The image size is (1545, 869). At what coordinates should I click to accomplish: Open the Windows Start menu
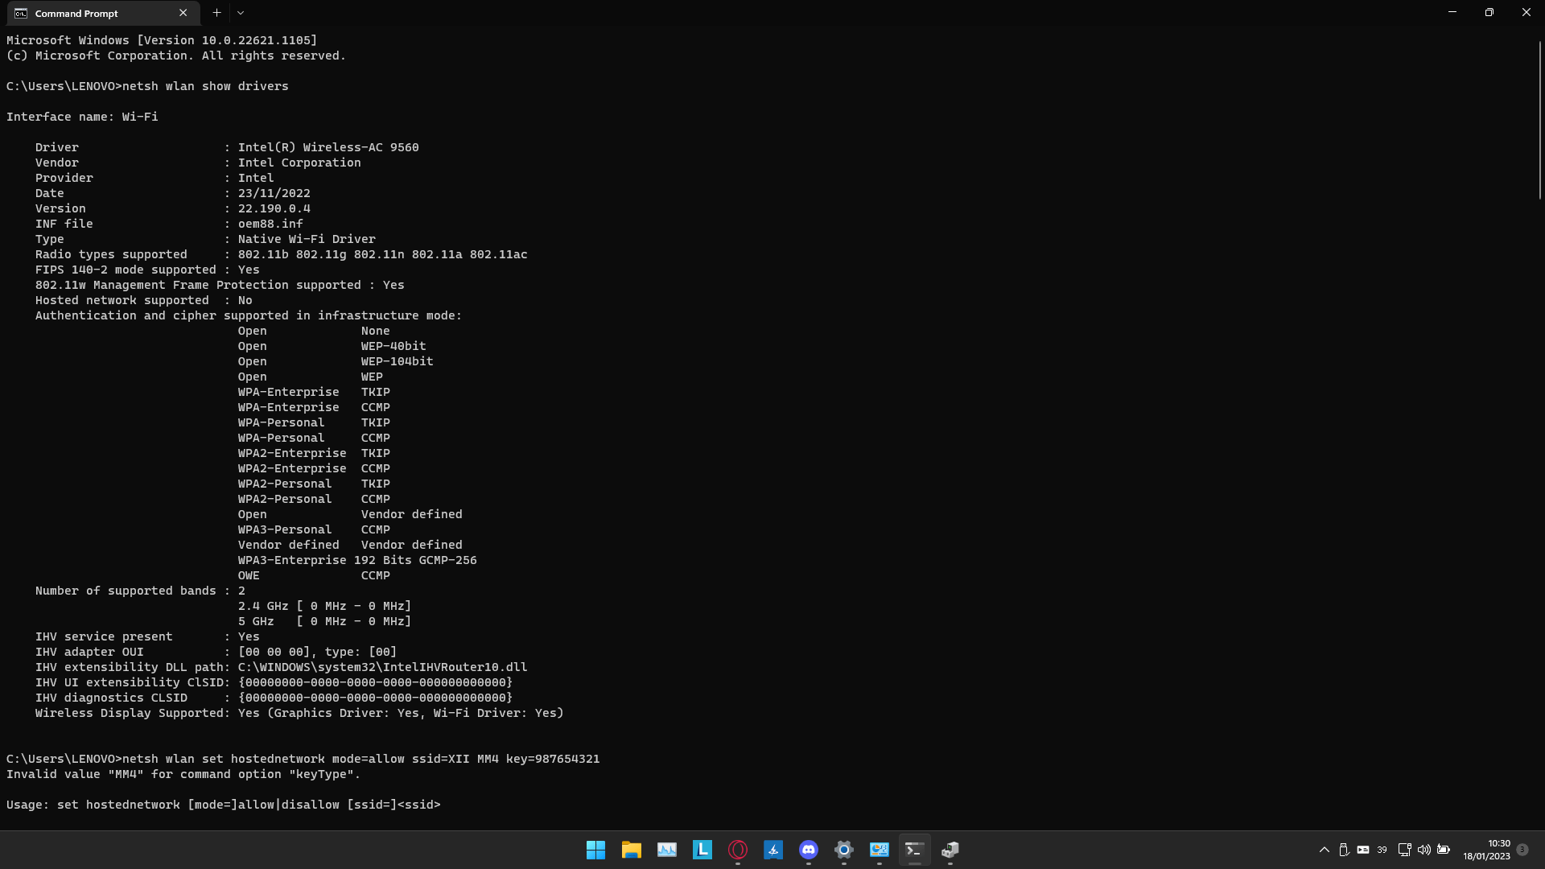coord(595,850)
